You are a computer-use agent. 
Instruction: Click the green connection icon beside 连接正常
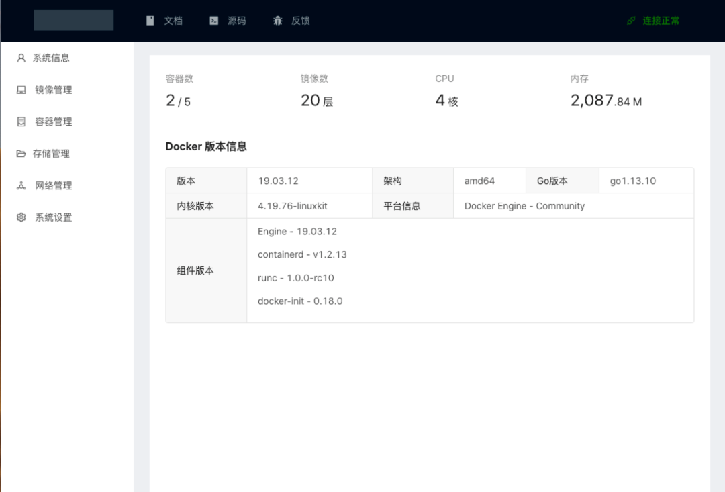pos(630,21)
